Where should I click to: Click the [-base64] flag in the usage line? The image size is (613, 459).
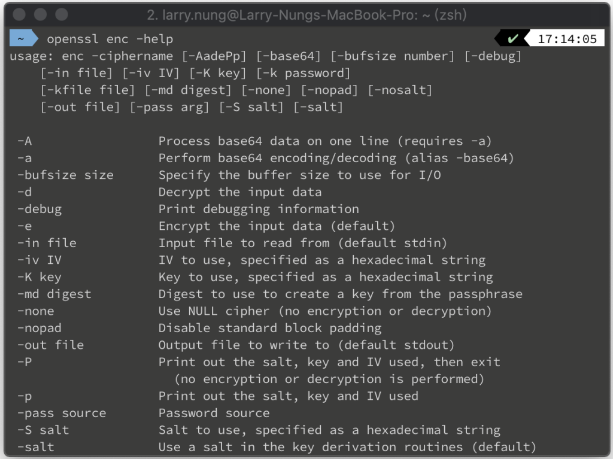coord(289,56)
